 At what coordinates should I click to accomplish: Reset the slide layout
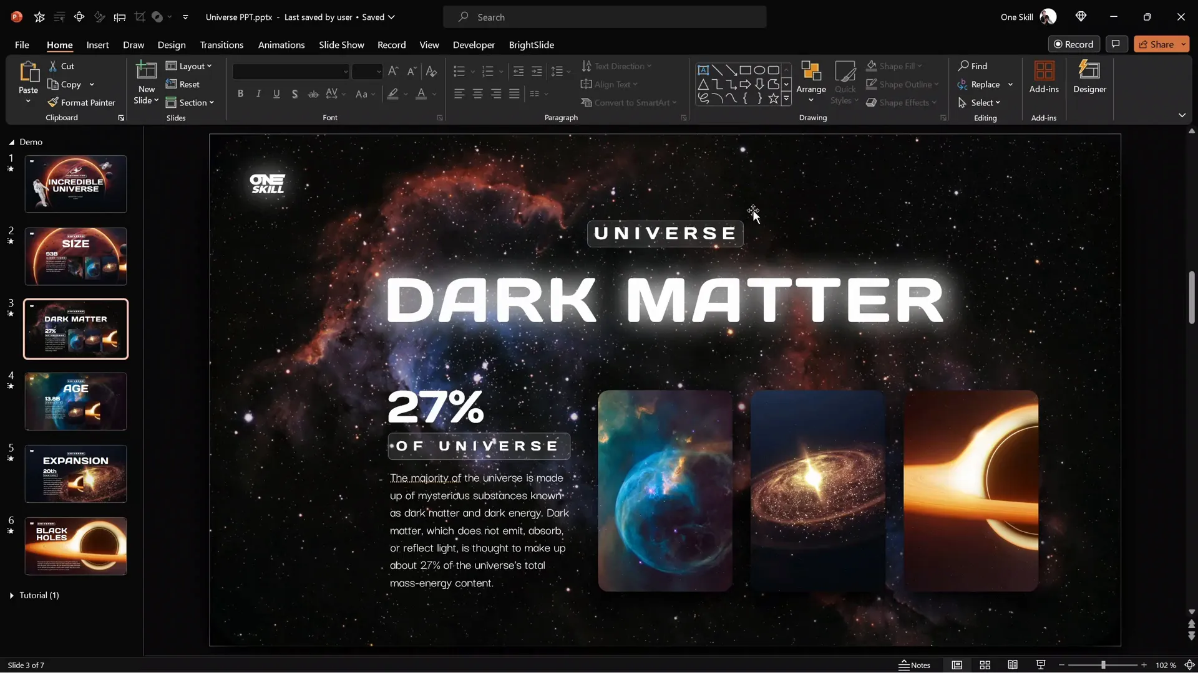(x=183, y=84)
